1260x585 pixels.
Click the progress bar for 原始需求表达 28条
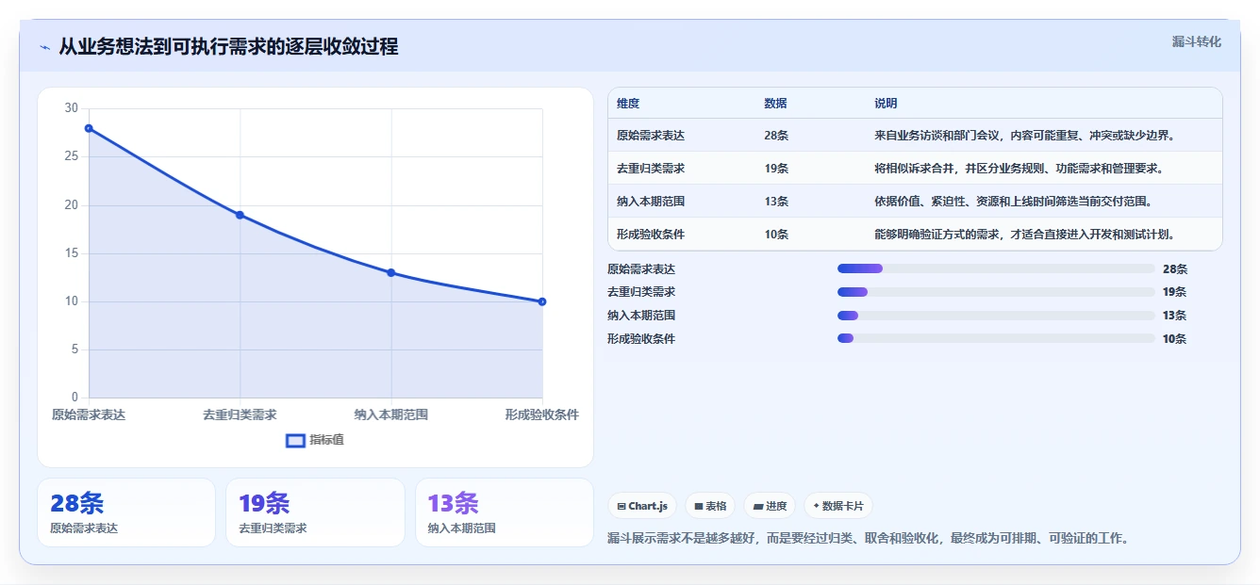click(996, 268)
